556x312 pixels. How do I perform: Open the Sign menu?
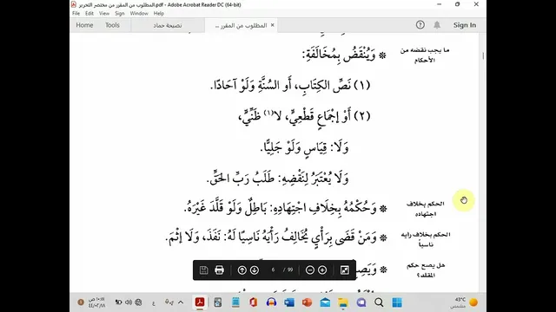tap(120, 14)
